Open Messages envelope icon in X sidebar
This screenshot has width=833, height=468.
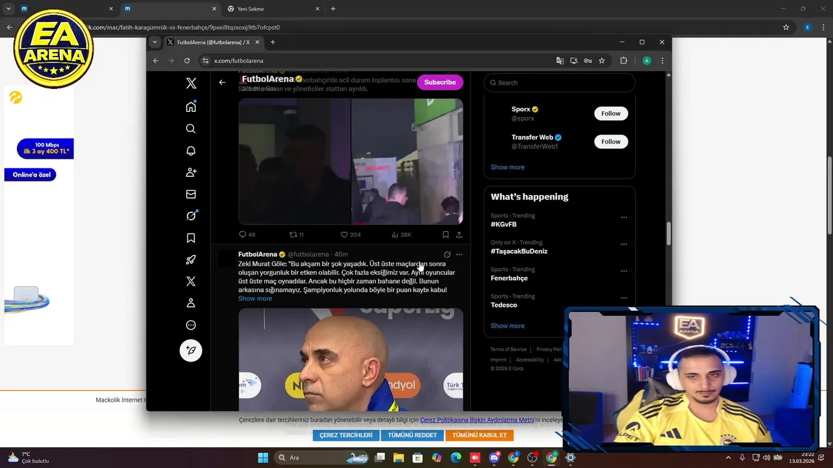pyautogui.click(x=191, y=194)
